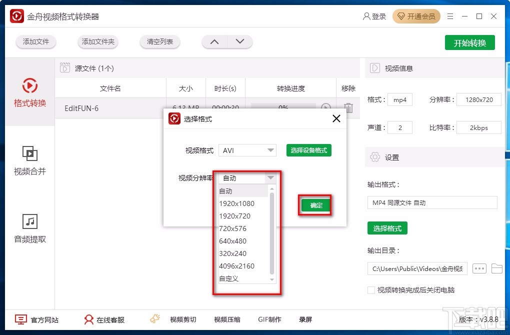Click the 开通会员 membership option
Viewport: 510px width, 335px height.
point(416,15)
